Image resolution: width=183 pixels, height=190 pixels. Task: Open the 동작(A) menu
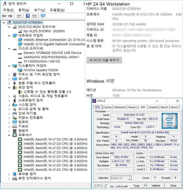(x=24, y=10)
